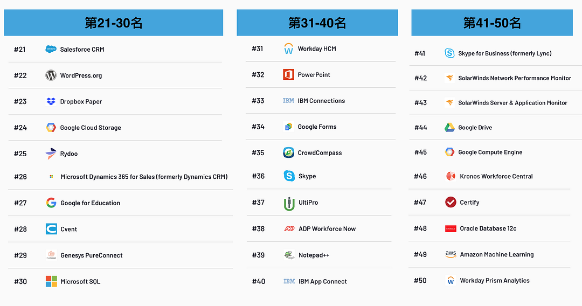Viewport: 582px width, 306px height.
Task: Click the Dropbox Paper logo
Action: pyautogui.click(x=51, y=101)
